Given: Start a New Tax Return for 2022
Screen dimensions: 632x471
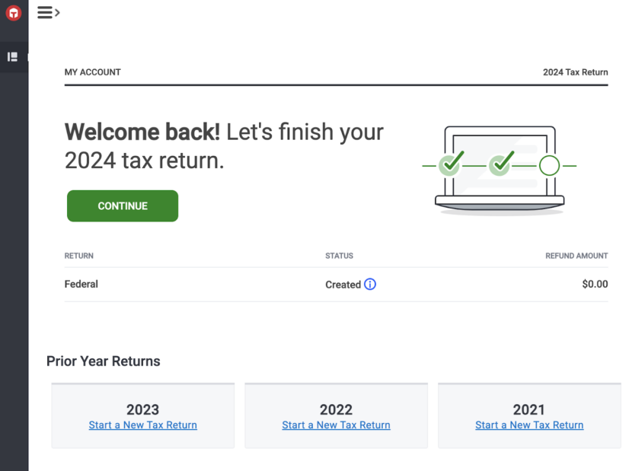Looking at the screenshot, I should click(336, 425).
